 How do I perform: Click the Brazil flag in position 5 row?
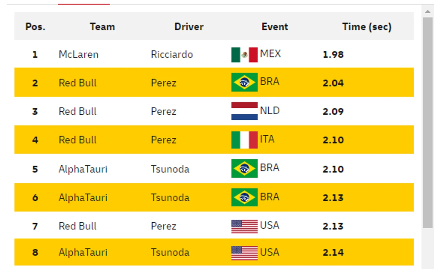[244, 169]
